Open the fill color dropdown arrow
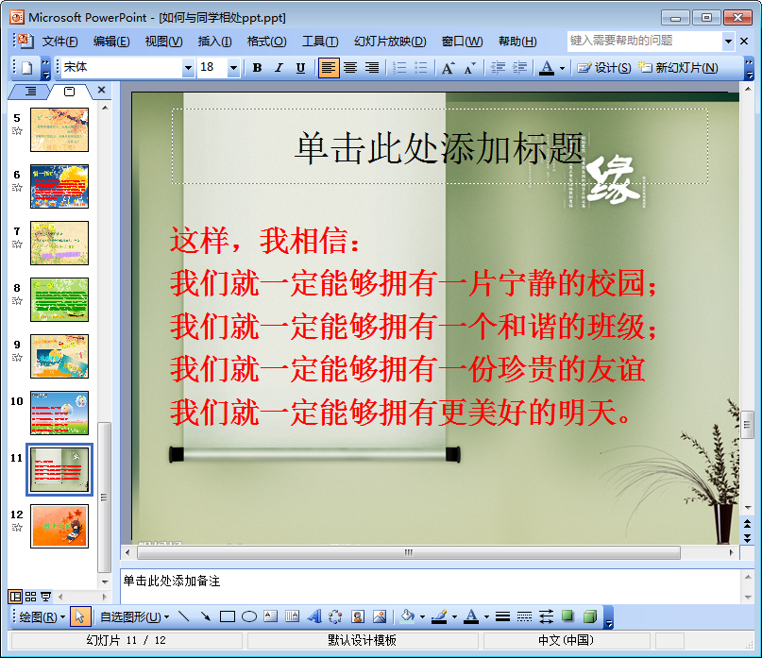 tap(422, 617)
